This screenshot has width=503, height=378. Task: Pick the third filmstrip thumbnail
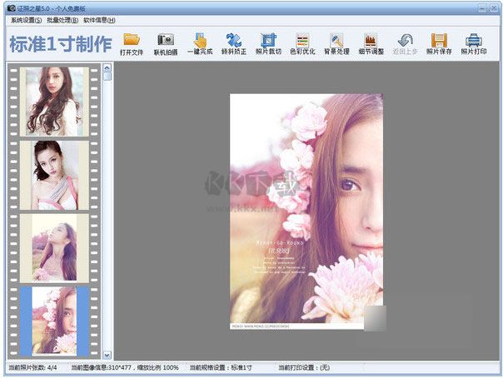(x=54, y=247)
